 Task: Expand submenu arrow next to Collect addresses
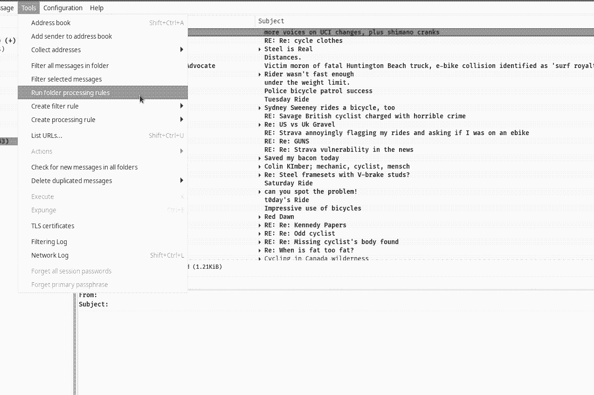pyautogui.click(x=182, y=50)
